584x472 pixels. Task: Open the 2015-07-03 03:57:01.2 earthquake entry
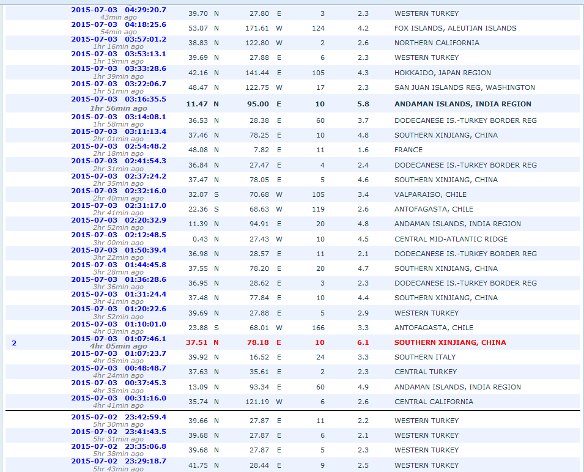coord(119,40)
